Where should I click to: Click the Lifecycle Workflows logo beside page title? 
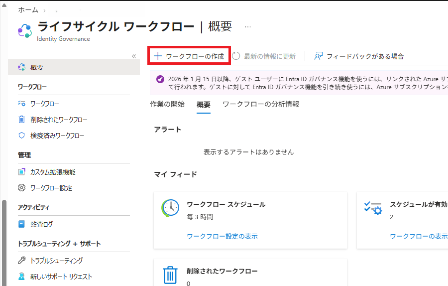pyautogui.click(x=25, y=31)
